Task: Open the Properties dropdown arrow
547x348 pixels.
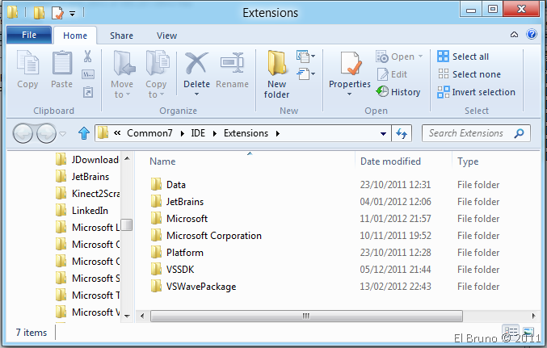Action: 349,94
